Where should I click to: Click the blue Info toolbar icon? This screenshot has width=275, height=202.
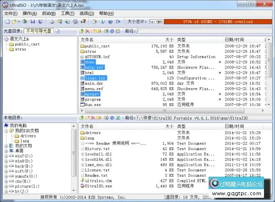coord(103,22)
